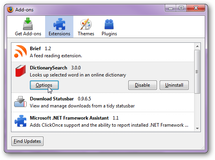This screenshot has height=160, width=215.
Task: Disable the DictionarySearch extension
Action: click(x=142, y=85)
